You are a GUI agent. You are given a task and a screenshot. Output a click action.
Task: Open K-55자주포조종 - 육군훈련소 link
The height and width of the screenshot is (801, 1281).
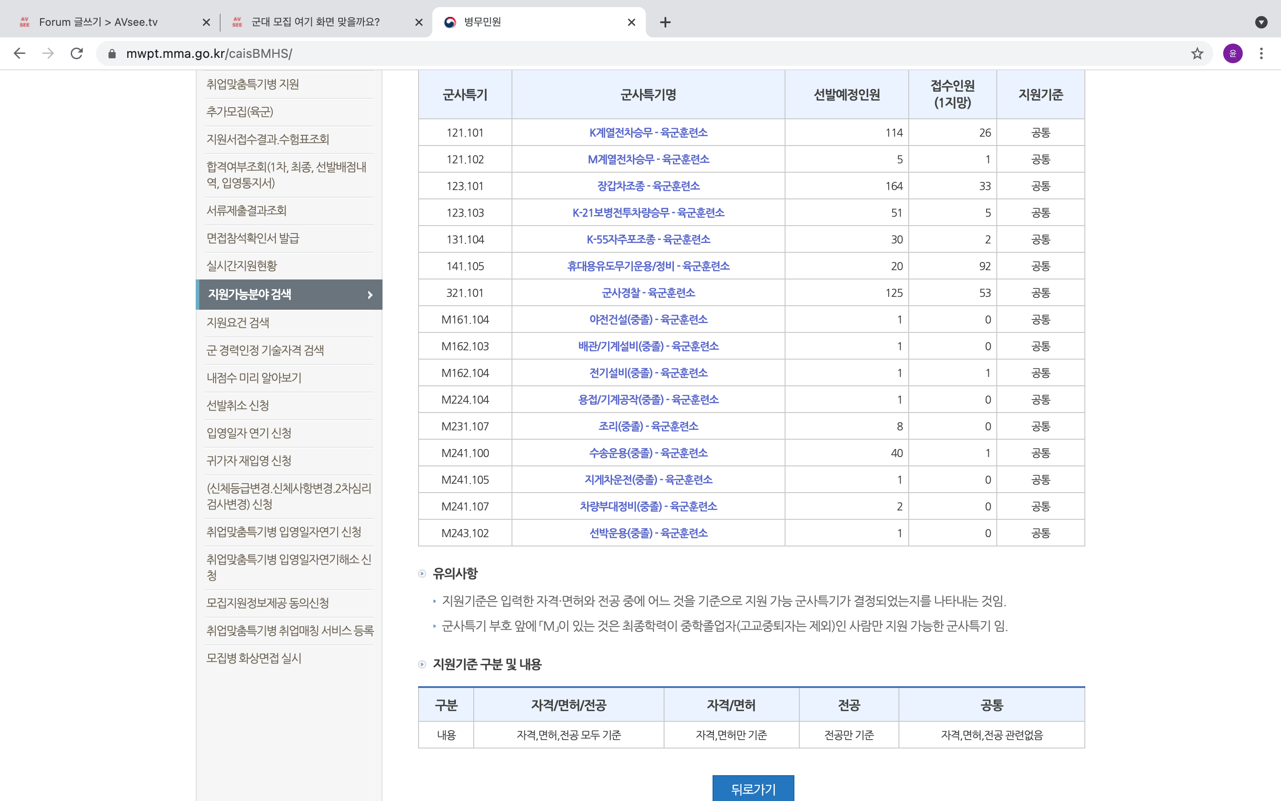coord(649,239)
